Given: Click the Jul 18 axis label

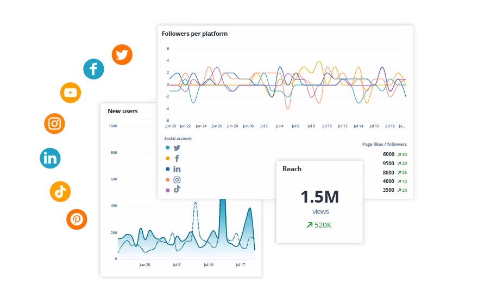Looking at the screenshot, I should click(389, 126).
